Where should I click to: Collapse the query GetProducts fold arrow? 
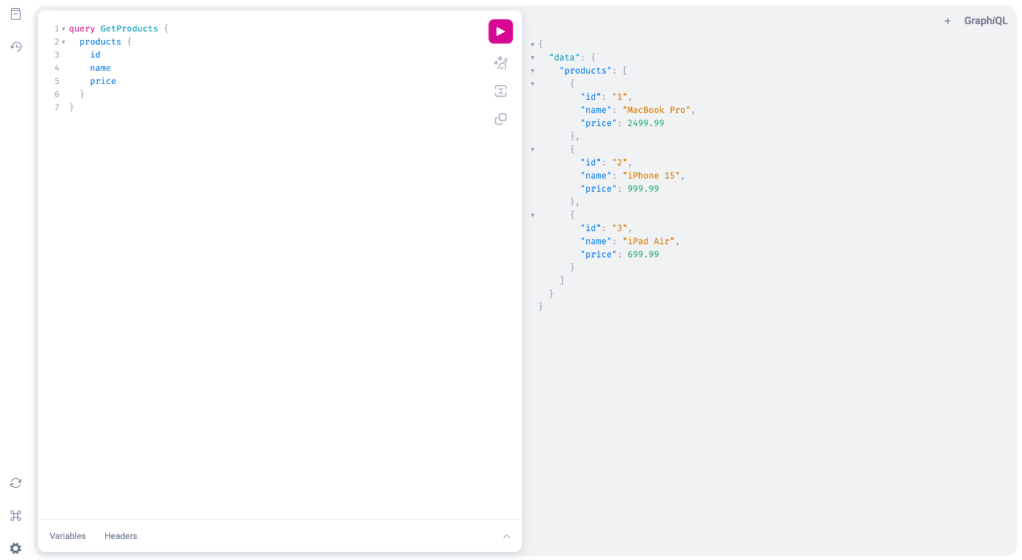pyautogui.click(x=64, y=29)
